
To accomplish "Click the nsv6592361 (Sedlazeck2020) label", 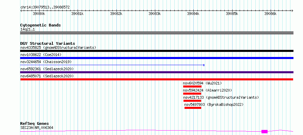I will point(47,69).
